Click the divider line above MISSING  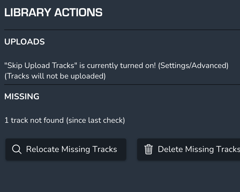tap(120, 85)
